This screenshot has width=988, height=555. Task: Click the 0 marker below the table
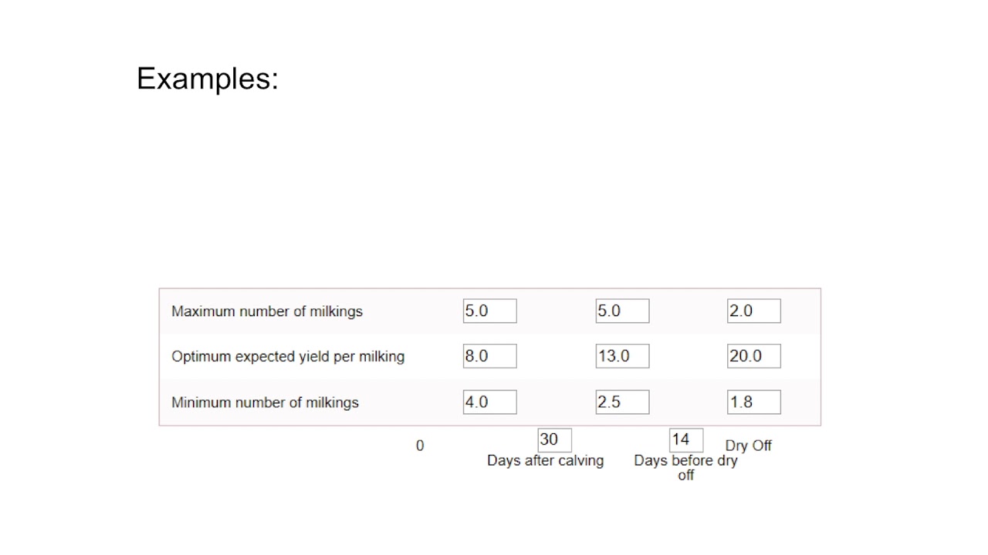coord(420,446)
